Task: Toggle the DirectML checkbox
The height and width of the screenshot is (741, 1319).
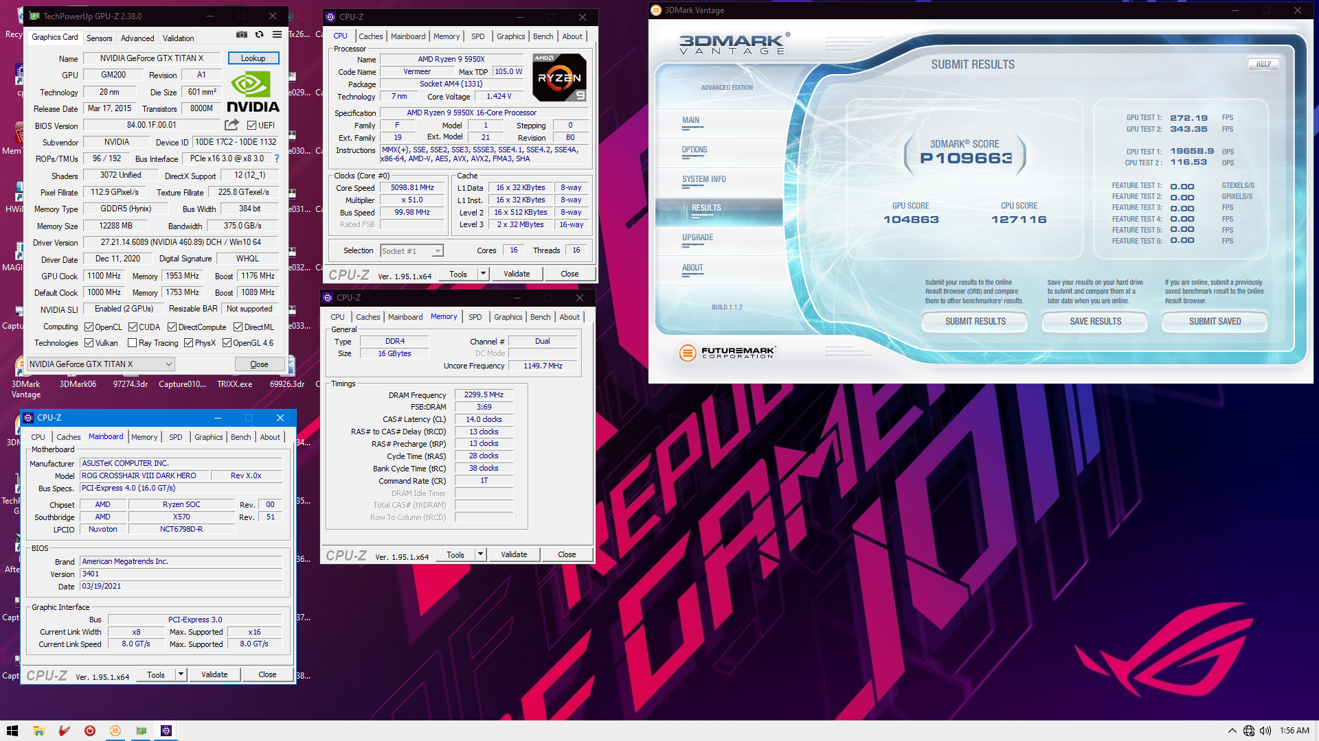Action: pos(238,327)
